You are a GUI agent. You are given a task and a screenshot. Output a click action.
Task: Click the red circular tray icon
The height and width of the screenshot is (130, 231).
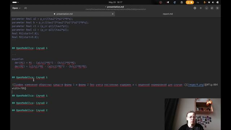[x=161, y=3]
